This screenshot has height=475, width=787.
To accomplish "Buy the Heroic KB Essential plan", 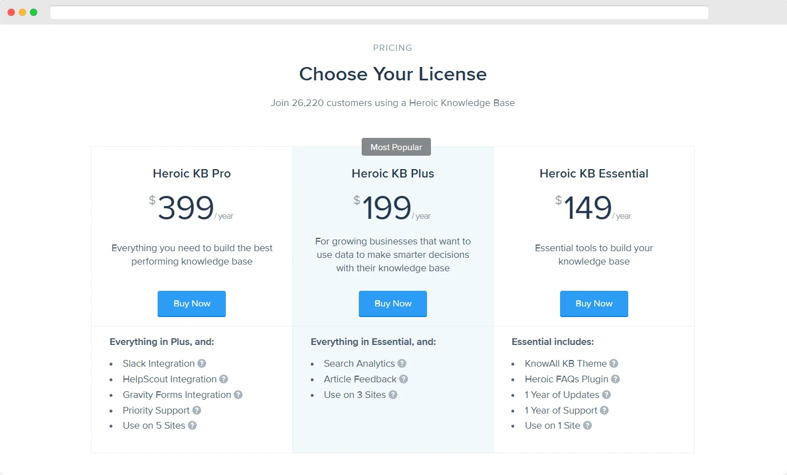I will pos(594,304).
